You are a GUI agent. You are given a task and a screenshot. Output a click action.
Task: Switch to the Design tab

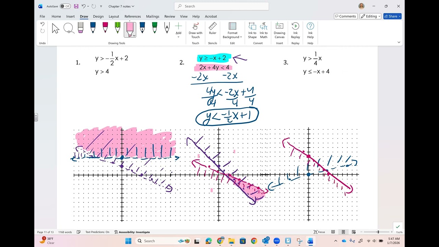click(98, 16)
